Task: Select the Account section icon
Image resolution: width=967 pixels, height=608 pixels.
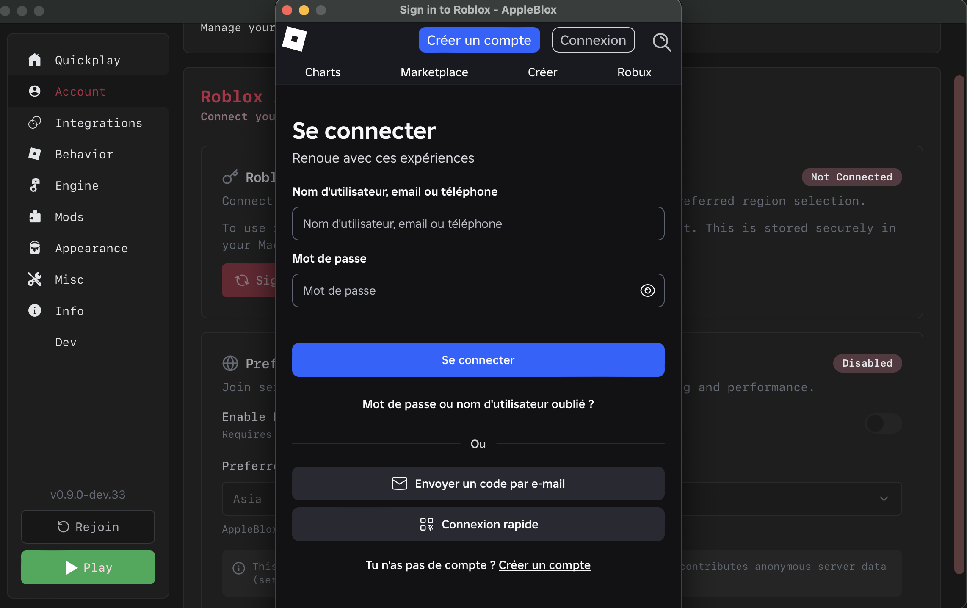Action: click(x=34, y=91)
